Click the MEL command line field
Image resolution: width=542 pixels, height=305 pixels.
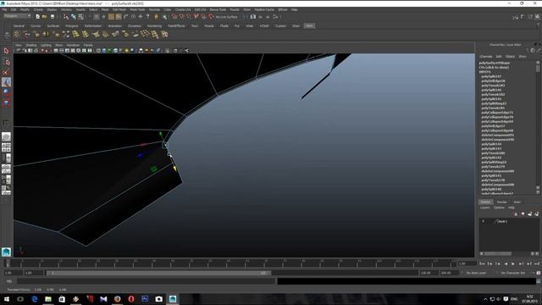(147, 281)
